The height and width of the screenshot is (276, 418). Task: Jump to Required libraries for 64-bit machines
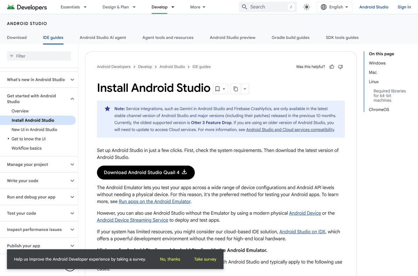[x=389, y=95]
